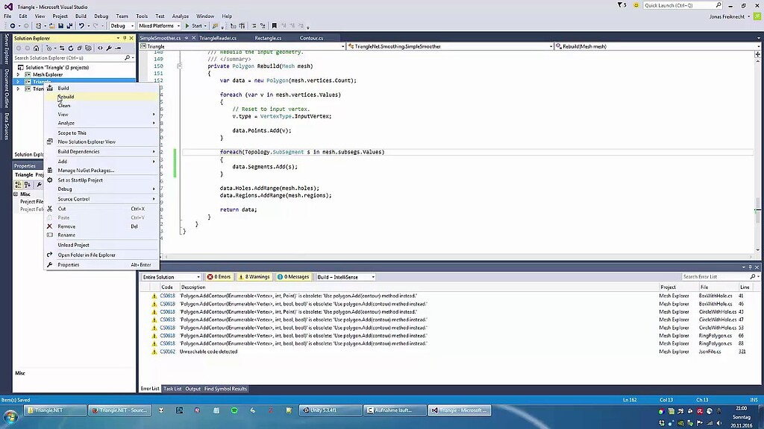Viewport: 764px width, 429px height.
Task: Click the Undo toolbar icon
Action: [x=81, y=25]
